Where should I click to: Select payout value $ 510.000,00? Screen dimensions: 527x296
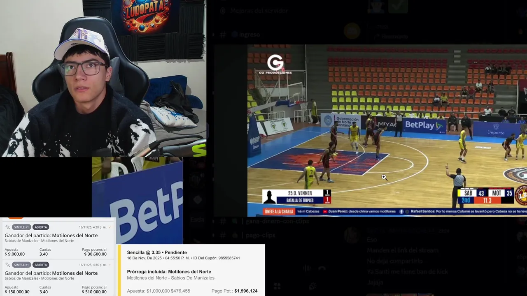pos(94,292)
